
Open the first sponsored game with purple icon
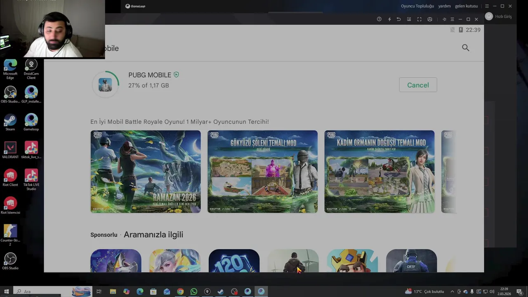point(116,261)
